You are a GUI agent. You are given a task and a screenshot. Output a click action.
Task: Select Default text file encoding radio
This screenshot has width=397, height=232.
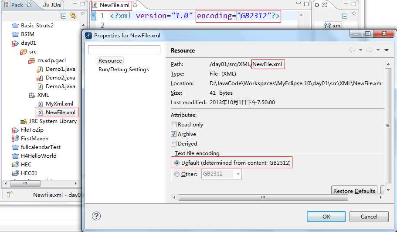tap(177, 163)
